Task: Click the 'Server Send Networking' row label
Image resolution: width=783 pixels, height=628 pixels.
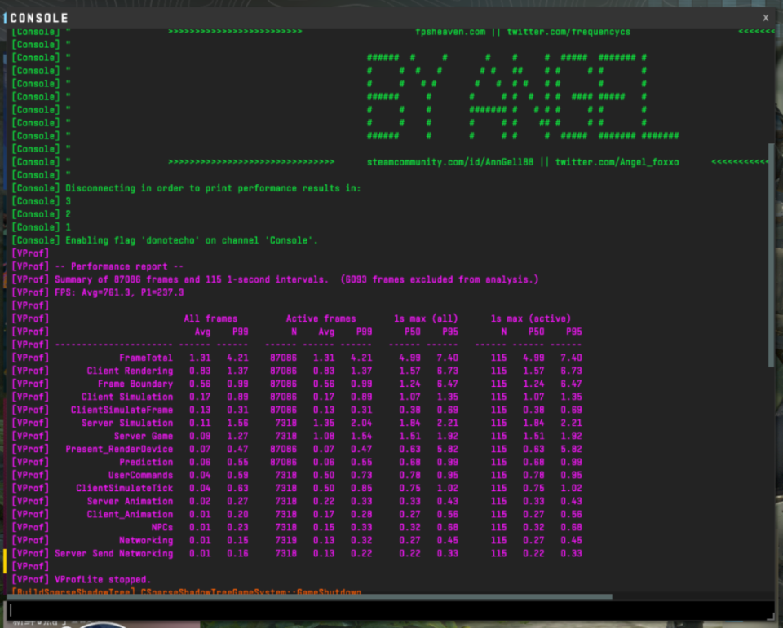Action: (x=114, y=553)
